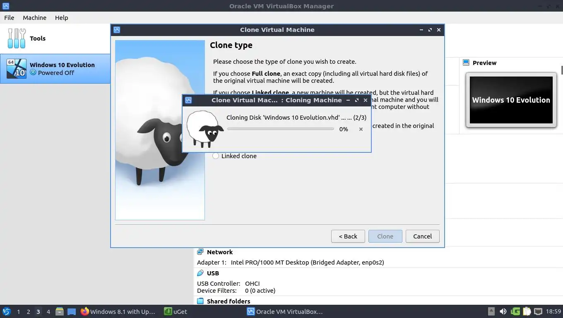Click the 18:59 clock
Screen dimensions: 563x318
coord(553,311)
